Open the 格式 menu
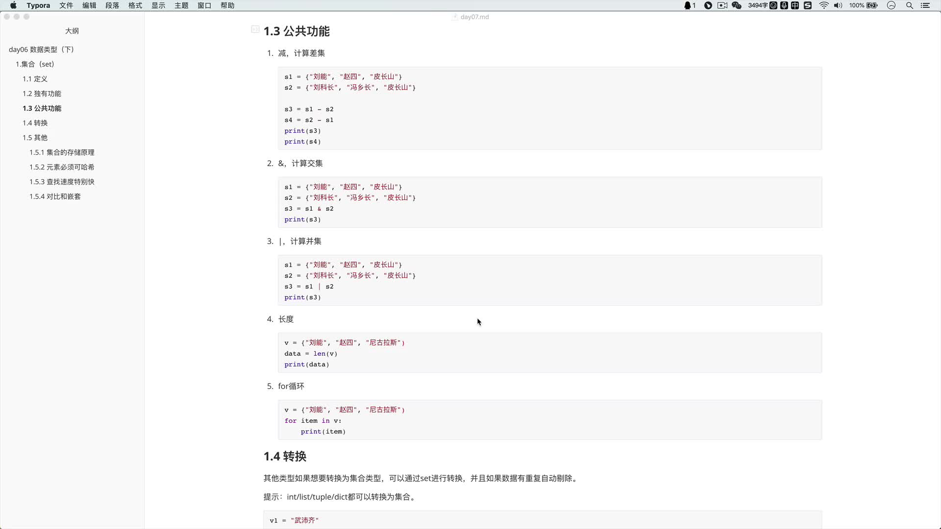 pos(135,5)
